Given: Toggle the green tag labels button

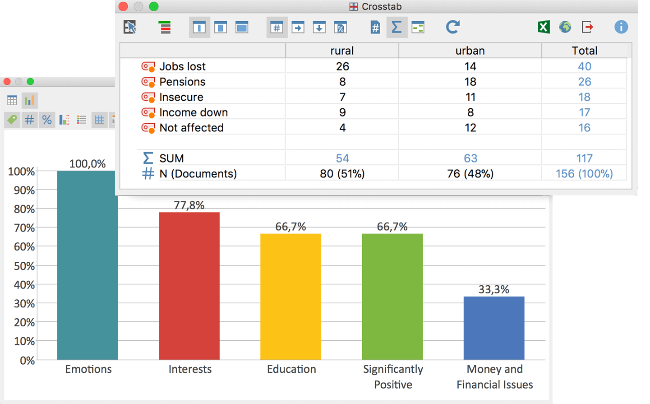Looking at the screenshot, I should [x=12, y=120].
